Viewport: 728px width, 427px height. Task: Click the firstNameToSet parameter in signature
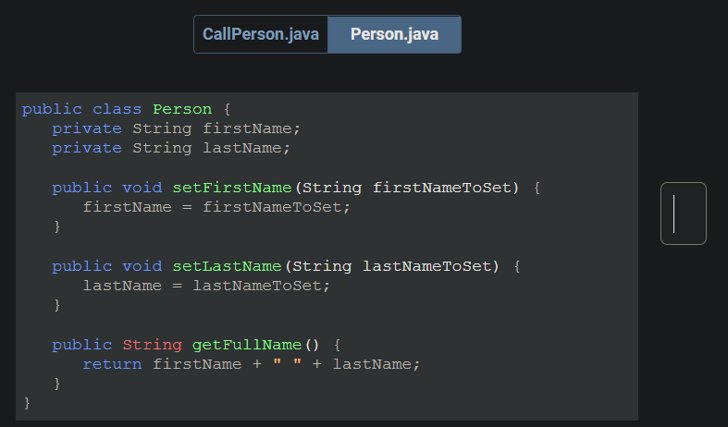click(442, 188)
